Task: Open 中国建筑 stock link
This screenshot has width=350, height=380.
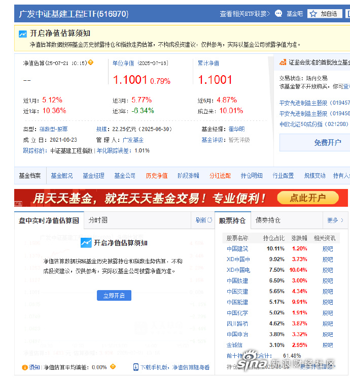Action: 237,248
